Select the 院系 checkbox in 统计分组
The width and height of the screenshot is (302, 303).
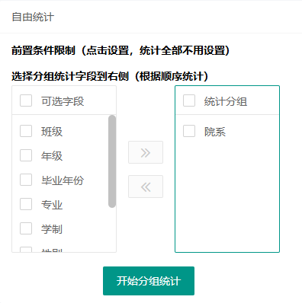(189, 131)
